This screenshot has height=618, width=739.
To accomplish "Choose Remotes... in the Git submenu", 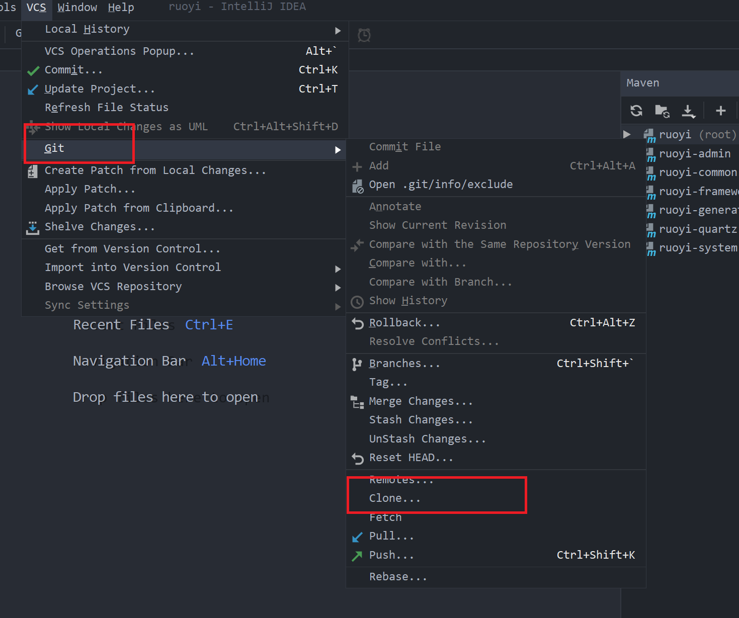I will click(x=496, y=480).
